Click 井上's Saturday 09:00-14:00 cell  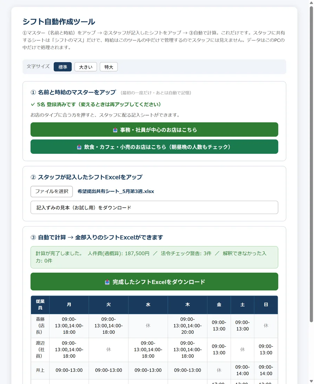coord(242,370)
